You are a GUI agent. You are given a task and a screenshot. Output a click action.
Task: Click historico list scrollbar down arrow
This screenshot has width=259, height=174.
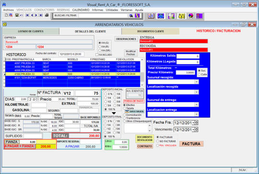pyautogui.click(x=142, y=85)
